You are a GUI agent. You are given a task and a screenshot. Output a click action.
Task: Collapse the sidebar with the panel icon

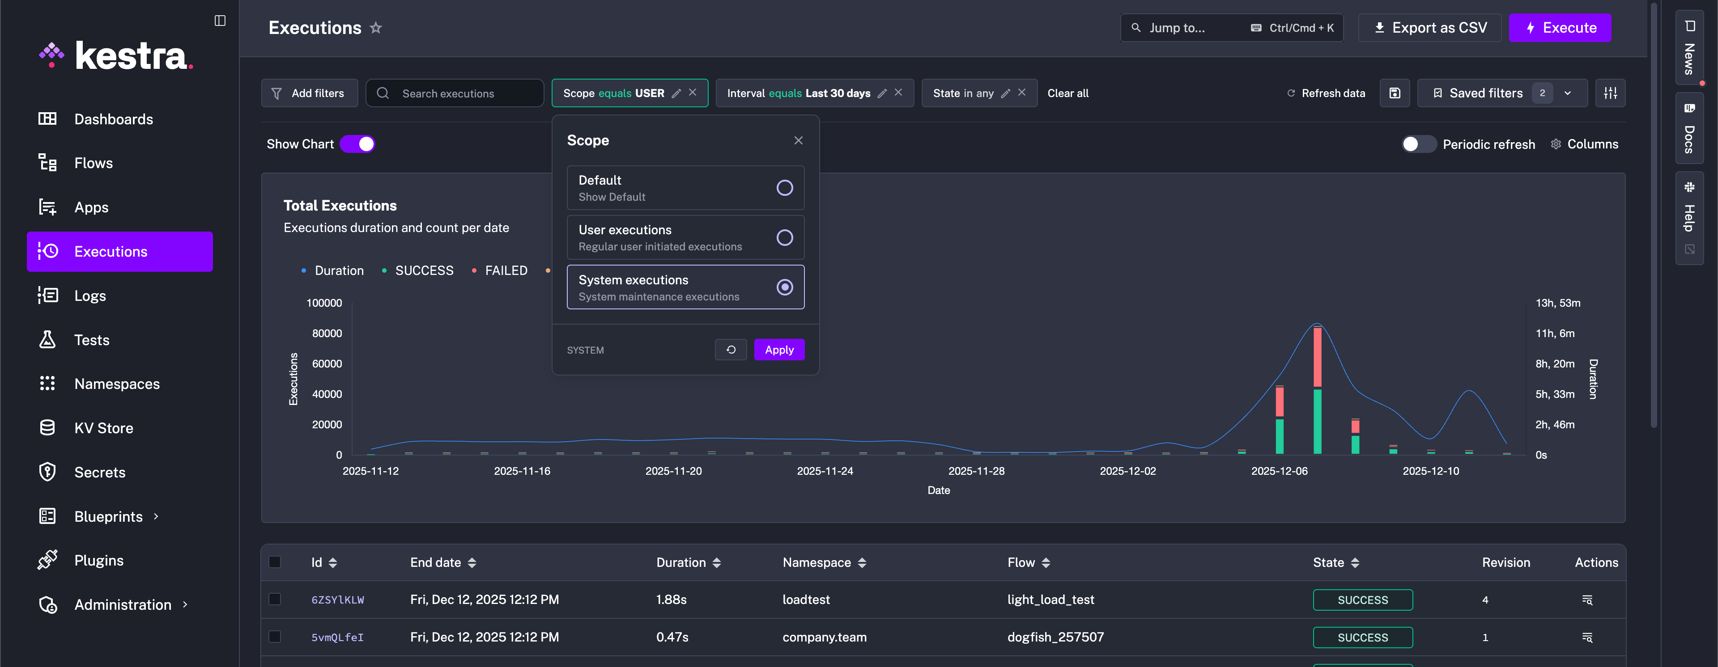(219, 21)
